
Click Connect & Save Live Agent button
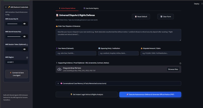[x=17, y=74]
